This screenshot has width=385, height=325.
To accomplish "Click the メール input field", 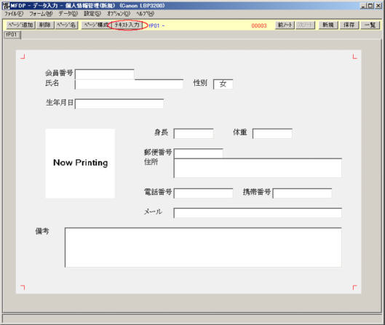I will [258, 213].
